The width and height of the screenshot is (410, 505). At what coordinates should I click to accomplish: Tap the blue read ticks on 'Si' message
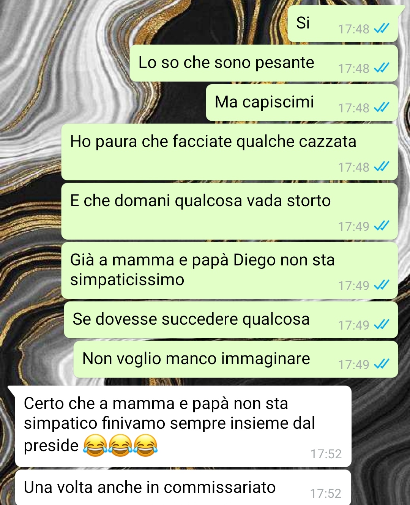click(382, 28)
